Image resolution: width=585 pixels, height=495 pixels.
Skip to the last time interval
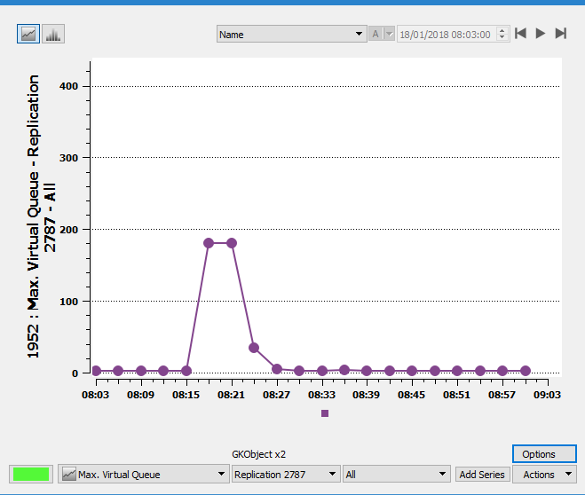tap(560, 34)
